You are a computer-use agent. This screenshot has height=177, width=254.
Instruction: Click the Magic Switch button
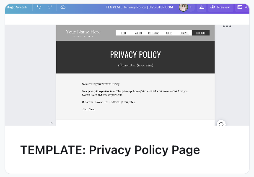[x=16, y=7]
